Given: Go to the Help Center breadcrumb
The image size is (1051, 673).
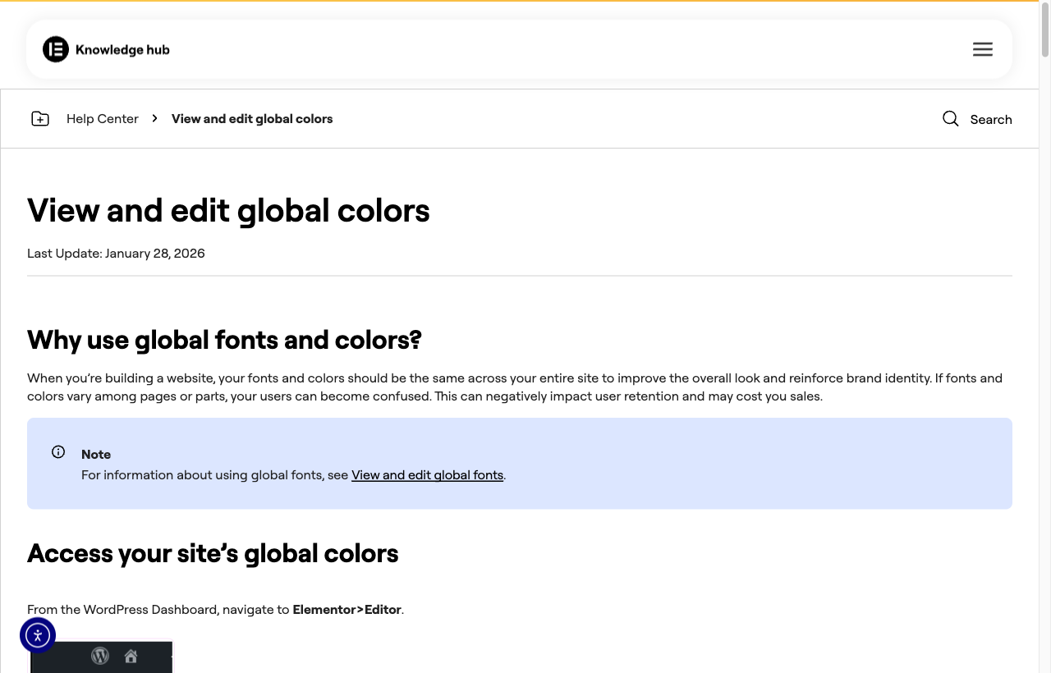Looking at the screenshot, I should (x=103, y=119).
